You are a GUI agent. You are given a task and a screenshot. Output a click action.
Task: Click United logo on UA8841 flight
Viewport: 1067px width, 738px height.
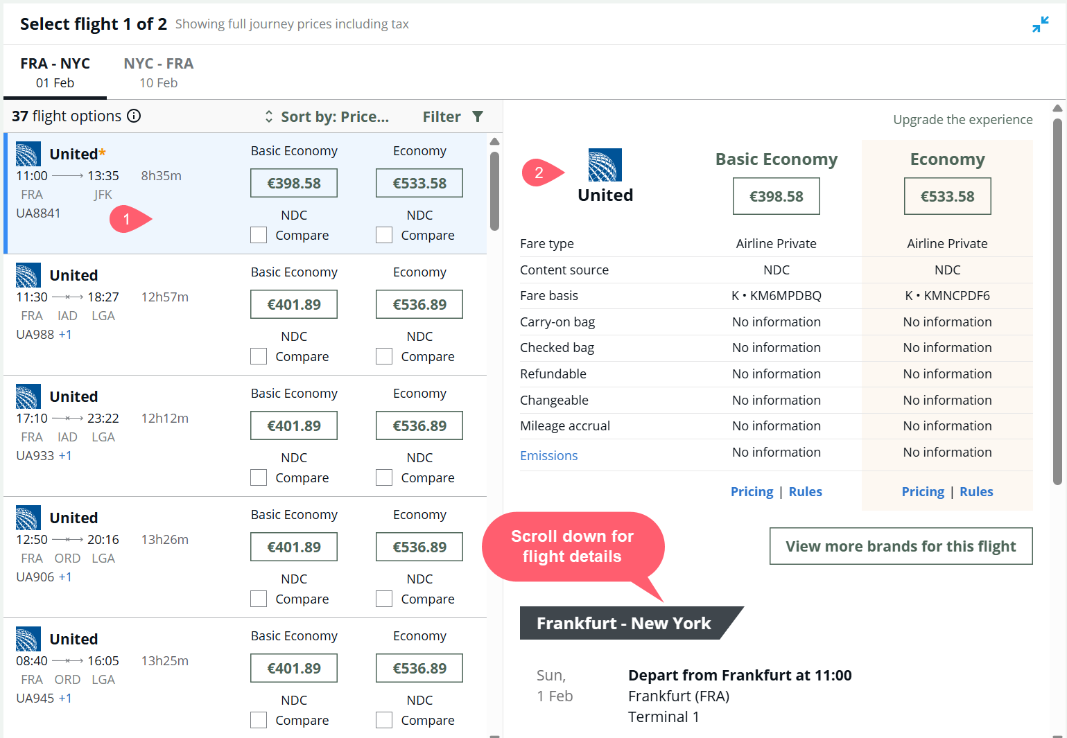[28, 154]
